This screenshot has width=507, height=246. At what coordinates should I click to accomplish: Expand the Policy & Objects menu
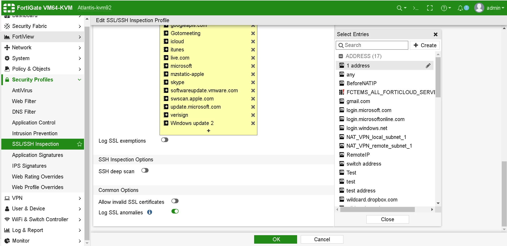(x=43, y=69)
